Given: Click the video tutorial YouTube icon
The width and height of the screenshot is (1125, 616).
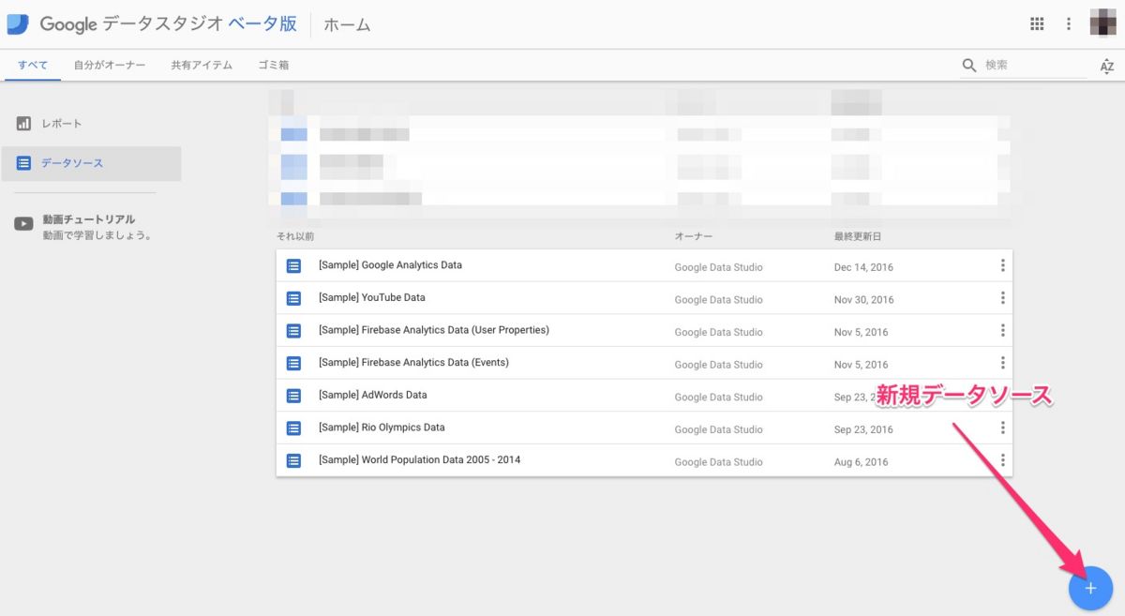Looking at the screenshot, I should [x=23, y=224].
